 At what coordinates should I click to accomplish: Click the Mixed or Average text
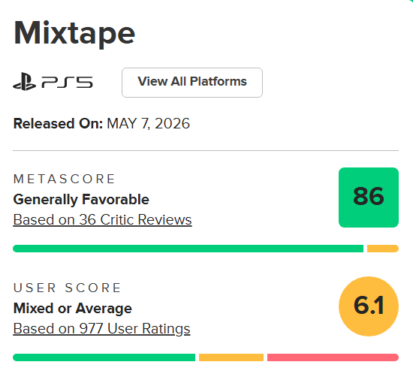point(72,308)
